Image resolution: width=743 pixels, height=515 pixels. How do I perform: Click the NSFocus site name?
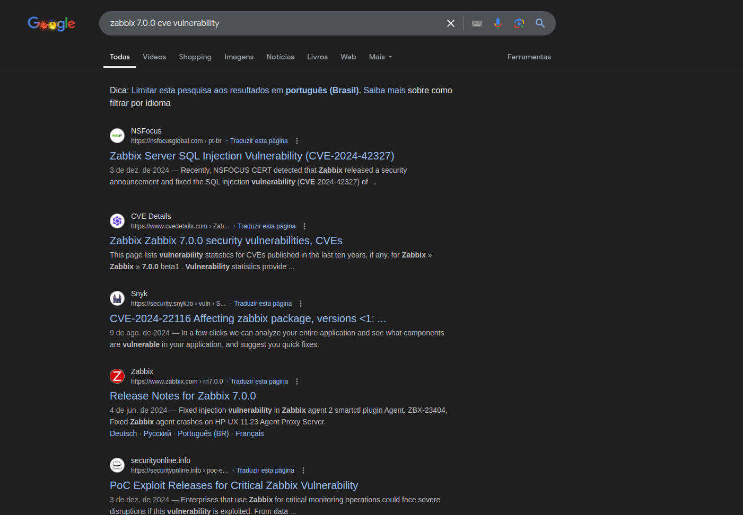pos(146,131)
